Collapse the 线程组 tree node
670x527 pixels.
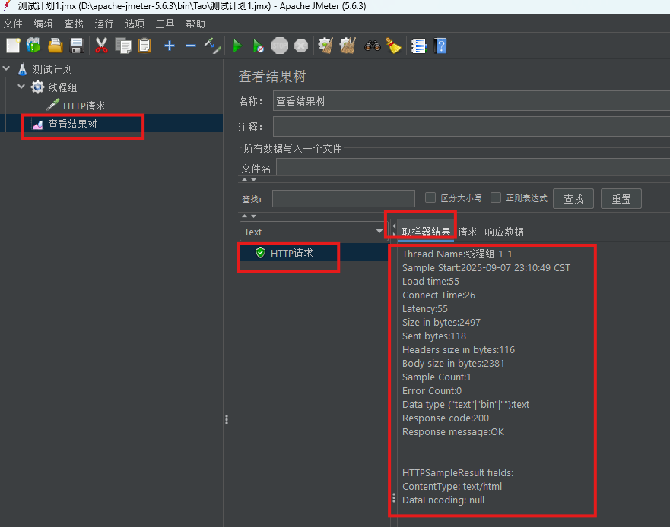[21, 87]
